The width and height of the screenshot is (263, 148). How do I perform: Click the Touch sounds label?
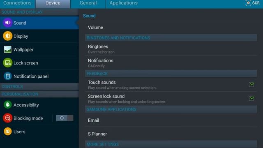point(102,82)
